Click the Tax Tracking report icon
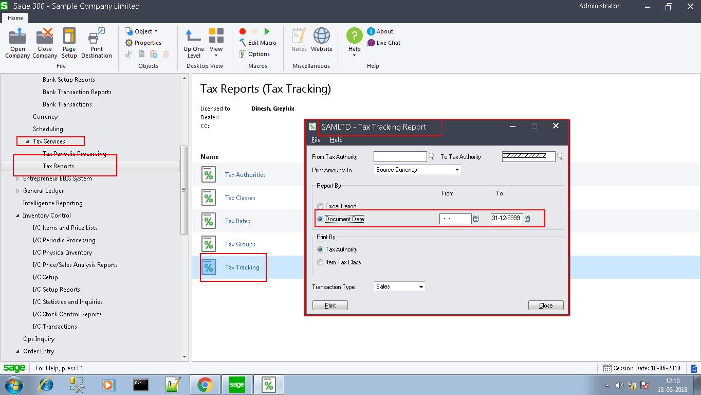701x395 pixels. coord(208,267)
